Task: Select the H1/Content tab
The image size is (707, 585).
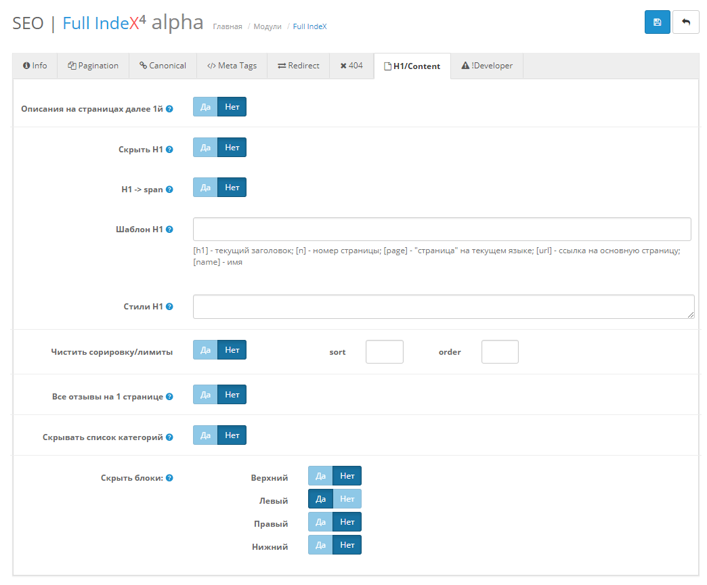Action: [412, 66]
